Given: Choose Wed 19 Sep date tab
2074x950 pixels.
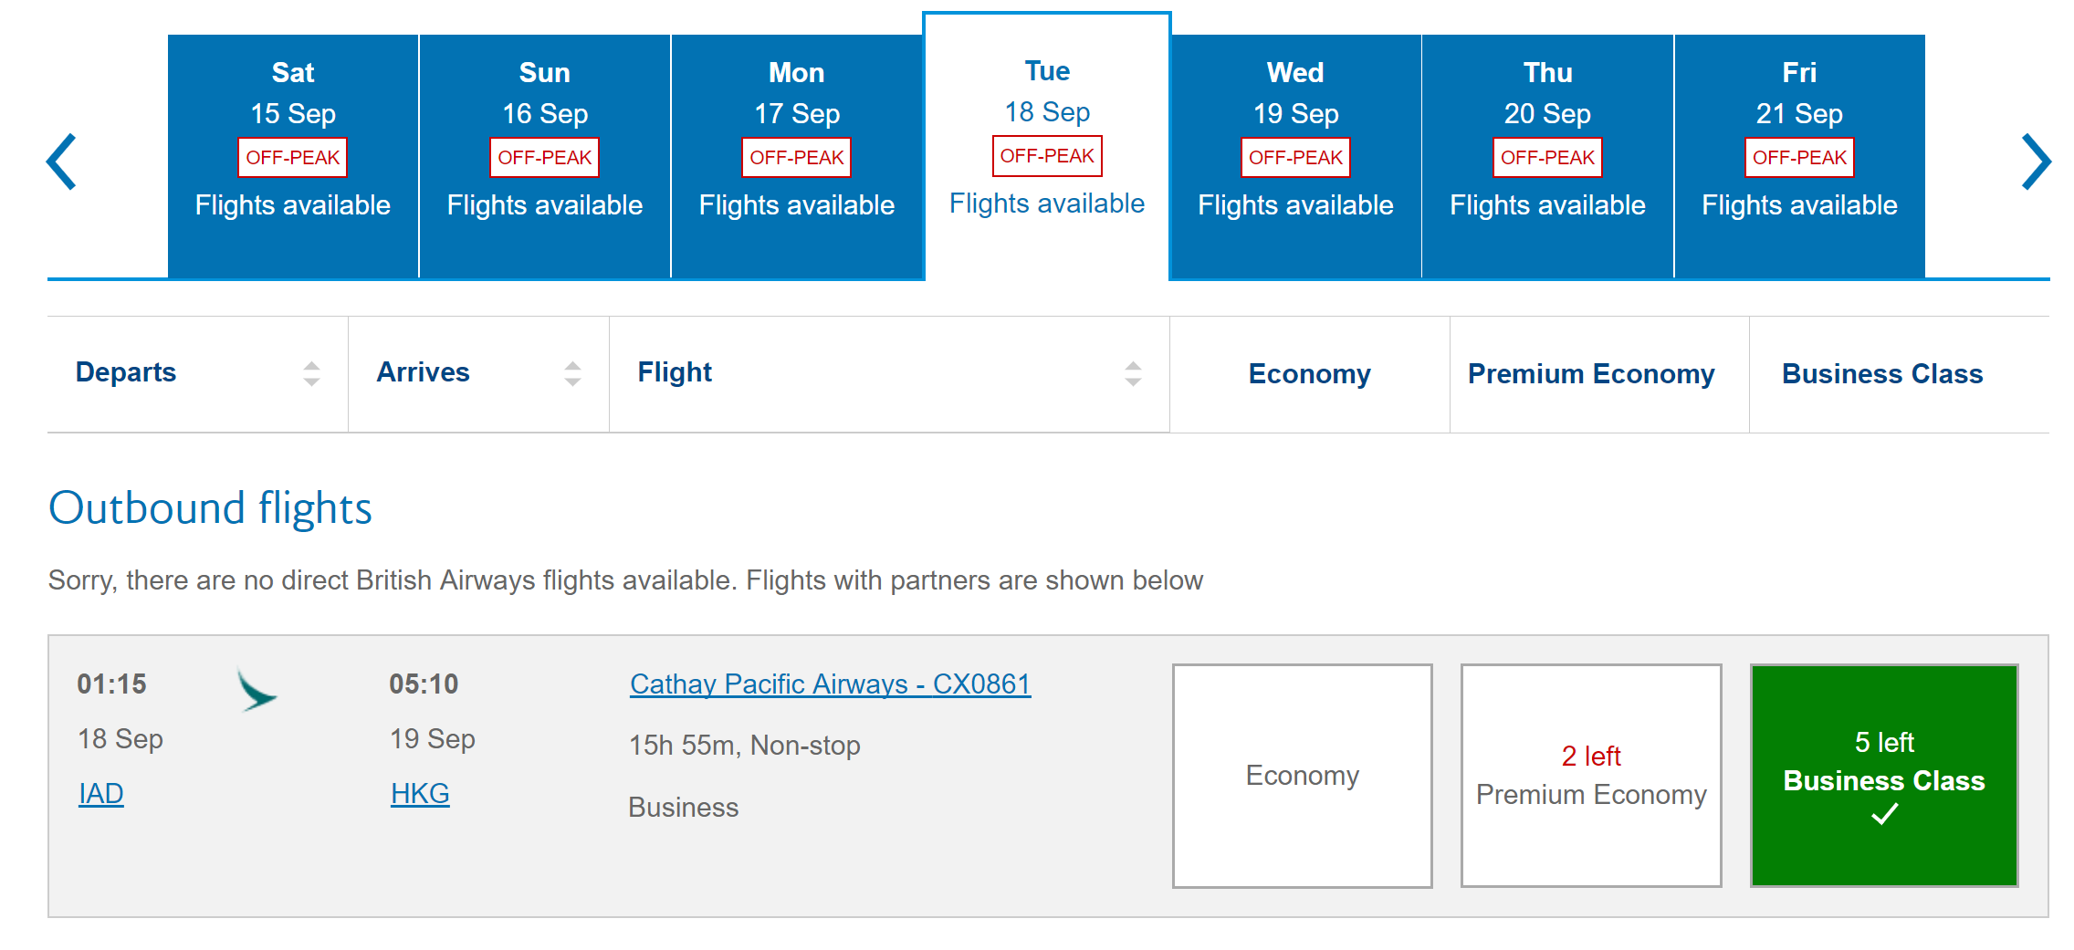Looking at the screenshot, I should pos(1295,155).
